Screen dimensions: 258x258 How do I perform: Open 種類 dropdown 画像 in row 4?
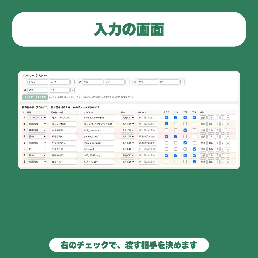tap(37, 137)
